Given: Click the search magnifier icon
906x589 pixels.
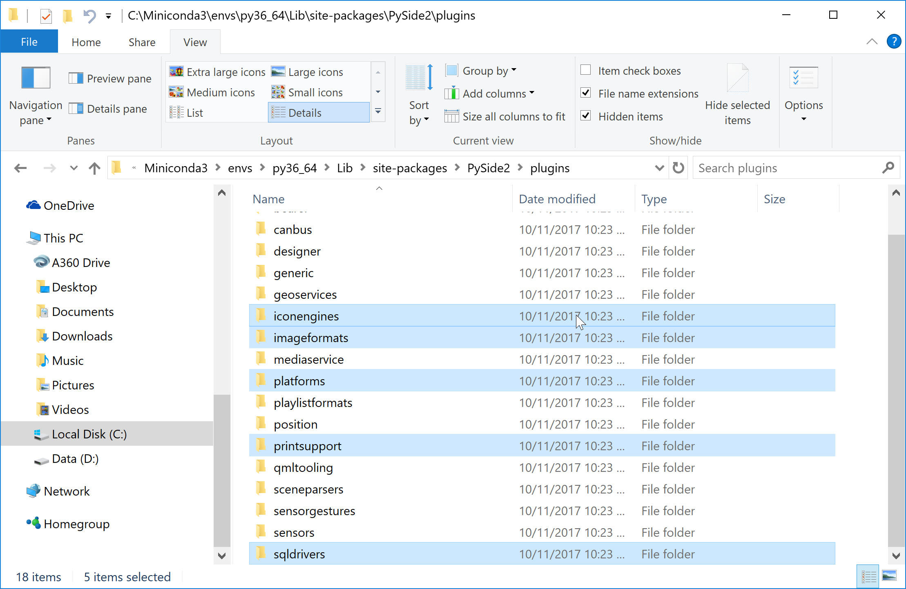Looking at the screenshot, I should [x=888, y=168].
